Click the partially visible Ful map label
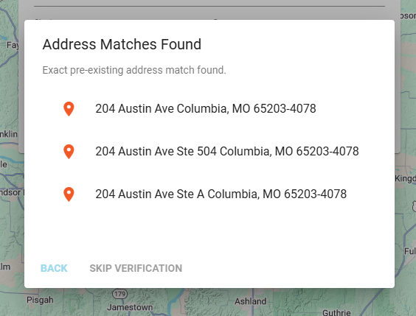The width and height of the screenshot is (416, 316). [x=410, y=251]
